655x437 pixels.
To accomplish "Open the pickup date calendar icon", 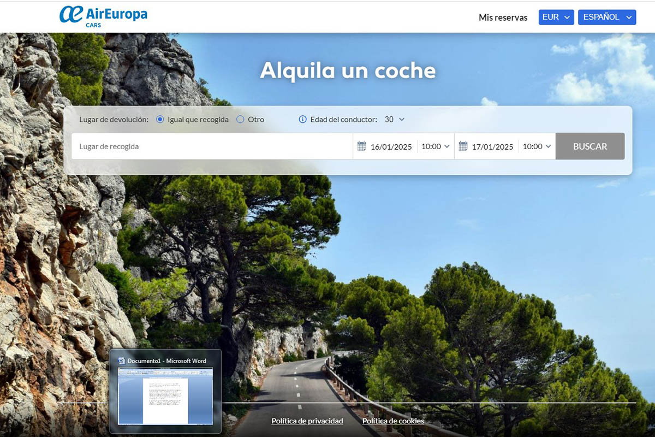I will pos(361,146).
